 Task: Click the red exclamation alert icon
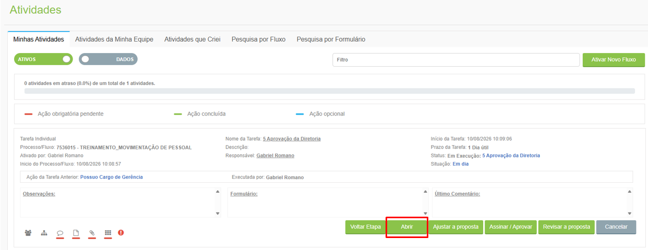tap(121, 233)
